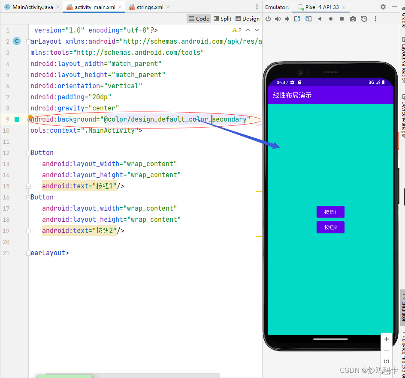The width and height of the screenshot is (405, 378).
Task: Click the fold end marker on line 21
Action: (28, 253)
